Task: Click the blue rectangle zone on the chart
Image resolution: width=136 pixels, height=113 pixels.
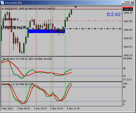Action: coord(47,31)
